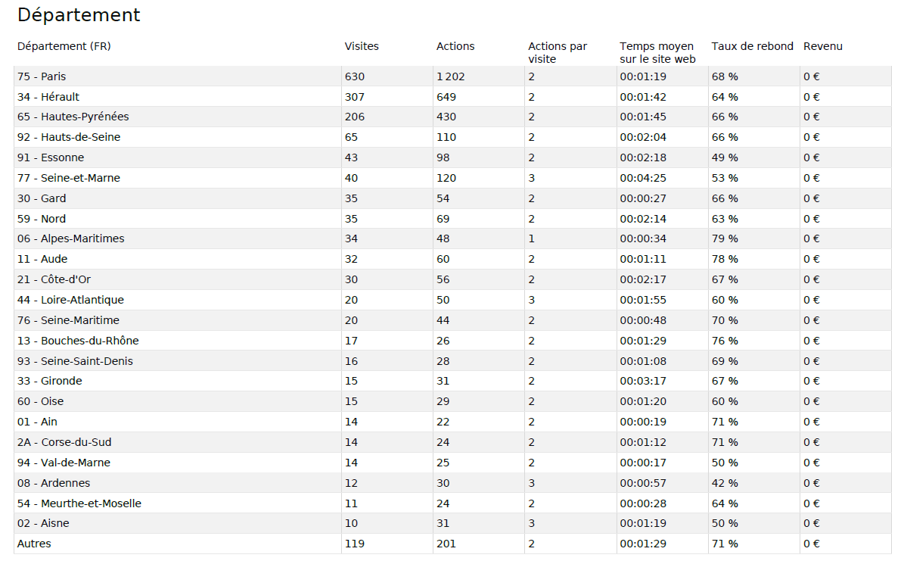Image resolution: width=904 pixels, height=561 pixels.
Task: Click the Actions column header
Action: (x=455, y=46)
